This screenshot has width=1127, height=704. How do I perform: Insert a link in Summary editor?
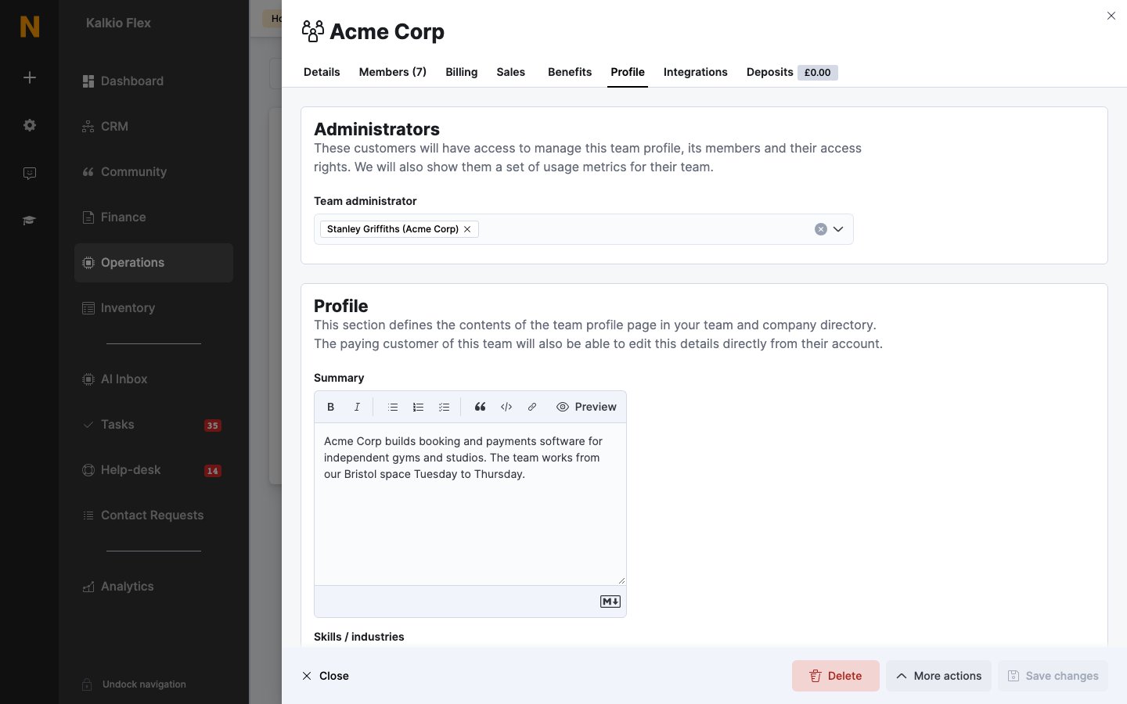pos(532,407)
